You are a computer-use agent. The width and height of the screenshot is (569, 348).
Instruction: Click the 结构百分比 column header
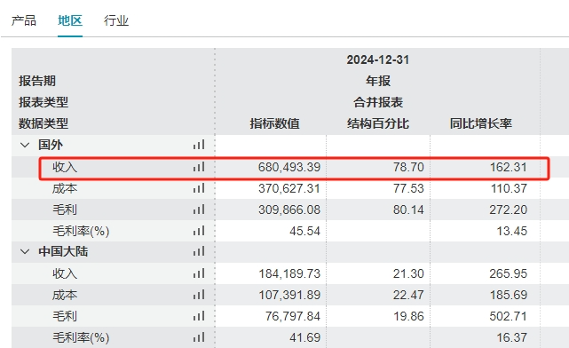pos(378,123)
